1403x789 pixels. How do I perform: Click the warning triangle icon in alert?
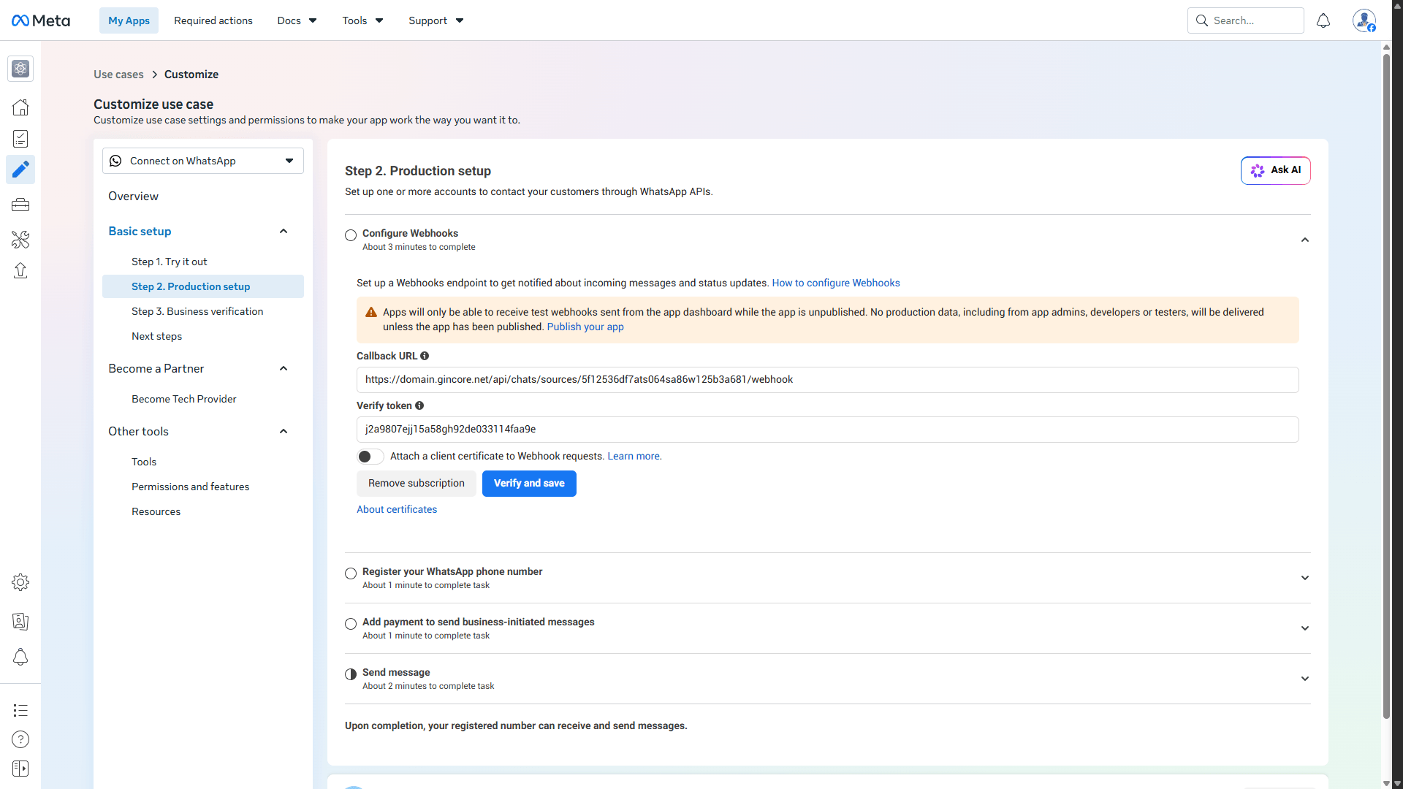tap(371, 313)
